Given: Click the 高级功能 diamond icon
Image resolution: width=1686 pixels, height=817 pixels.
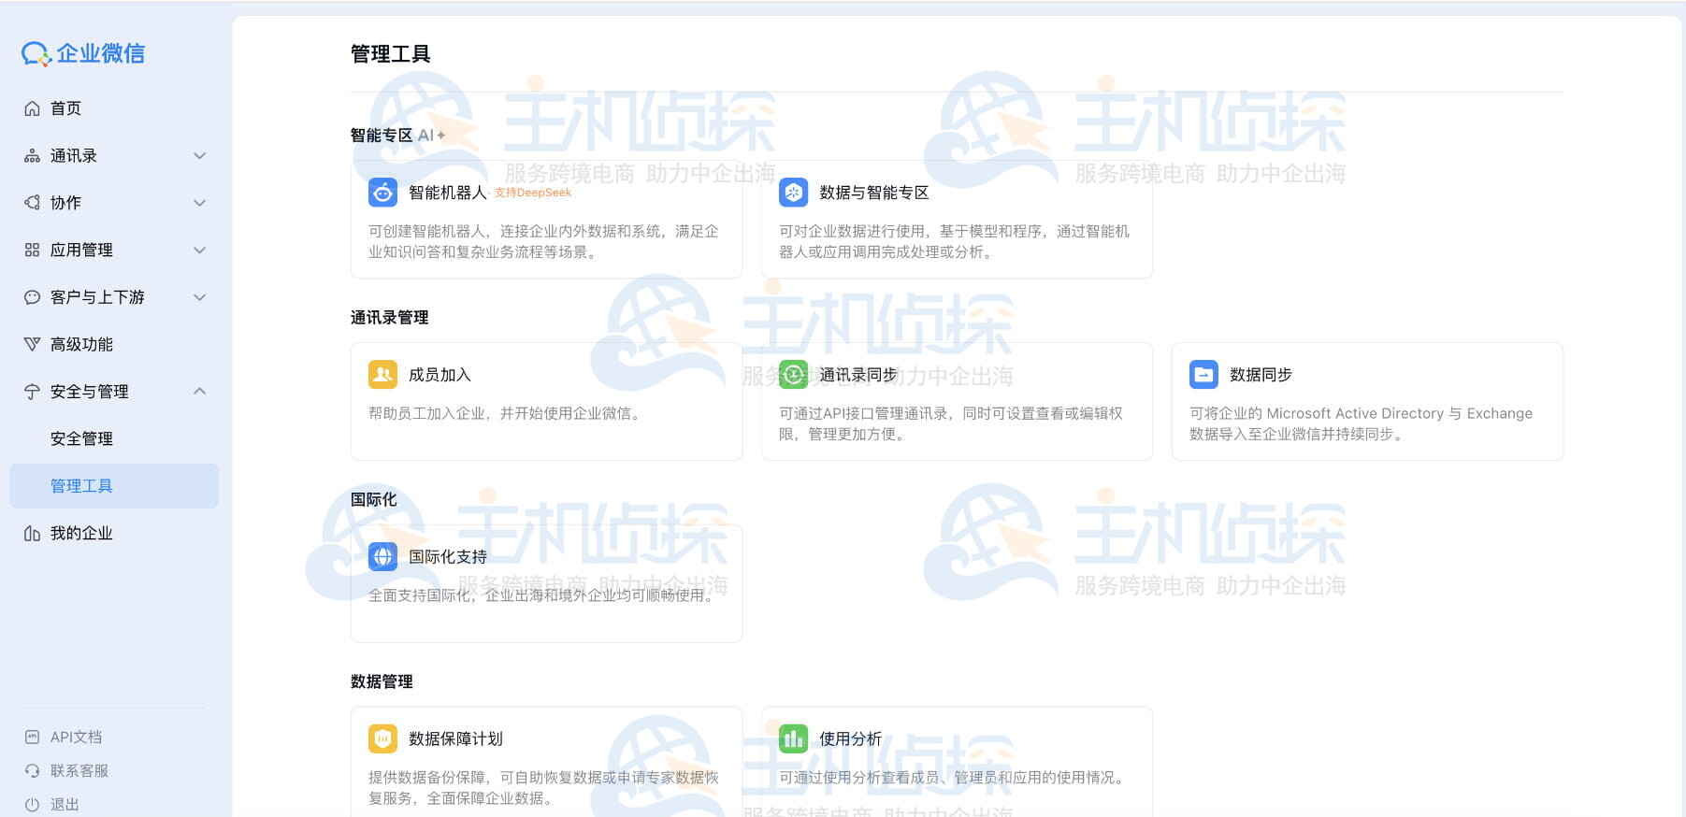Looking at the screenshot, I should [32, 345].
